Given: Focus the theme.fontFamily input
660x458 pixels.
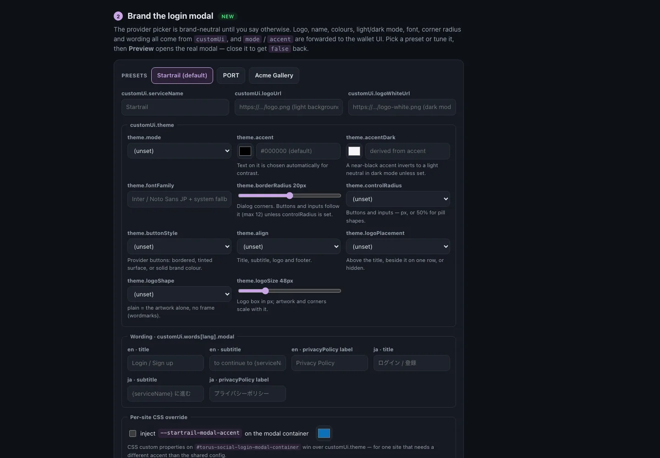Looking at the screenshot, I should 179,199.
